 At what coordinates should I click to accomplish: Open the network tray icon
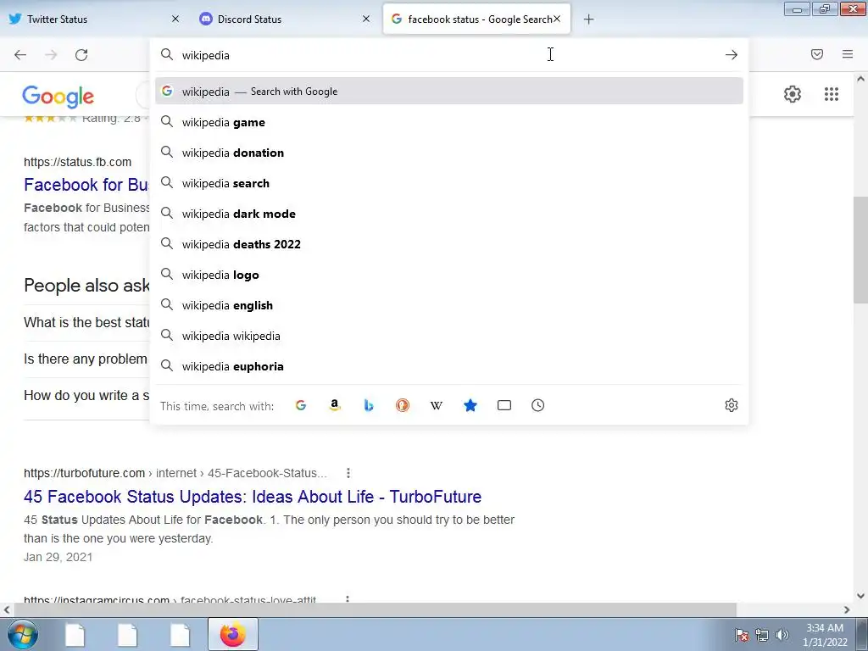tap(762, 635)
